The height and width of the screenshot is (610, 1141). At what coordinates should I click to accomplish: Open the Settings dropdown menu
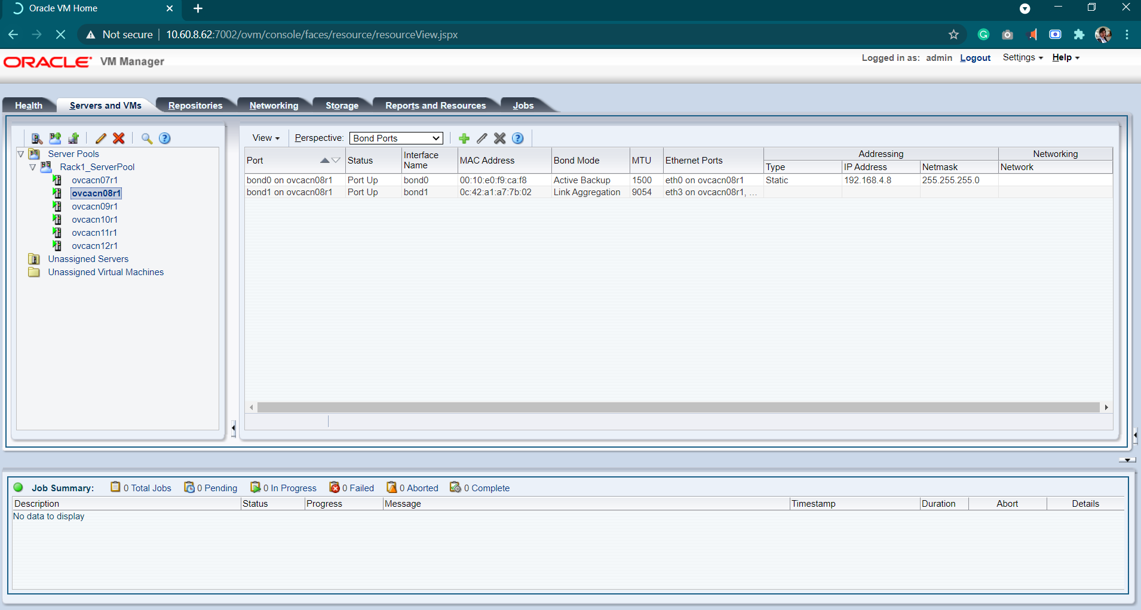click(x=1023, y=57)
